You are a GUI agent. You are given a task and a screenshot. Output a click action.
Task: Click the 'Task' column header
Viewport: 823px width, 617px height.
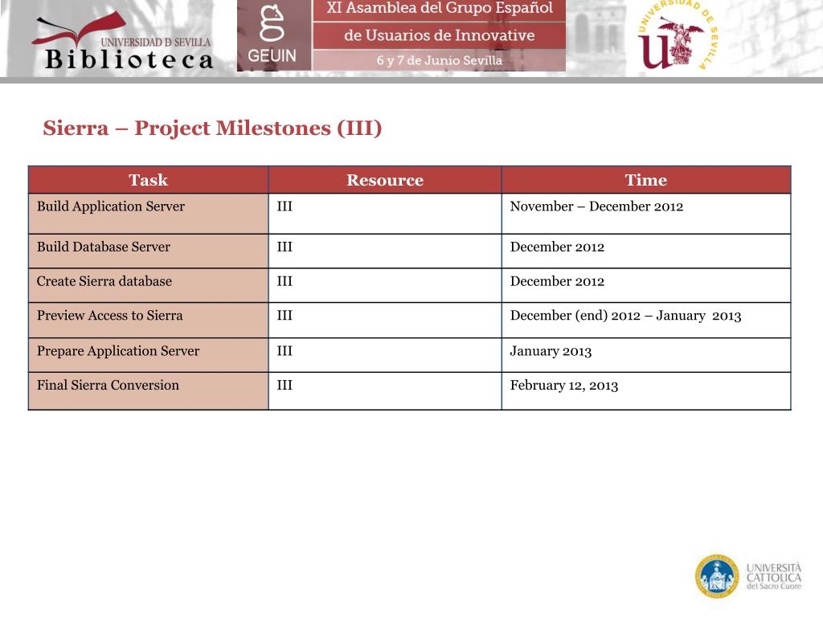pos(149,180)
